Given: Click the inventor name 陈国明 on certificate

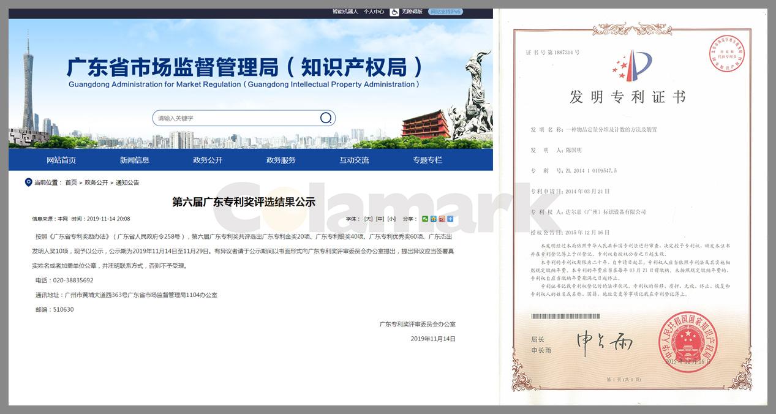Looking at the screenshot, I should (x=574, y=150).
